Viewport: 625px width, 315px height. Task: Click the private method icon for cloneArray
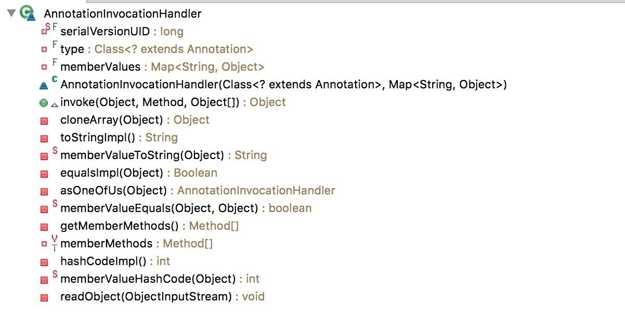(x=44, y=120)
